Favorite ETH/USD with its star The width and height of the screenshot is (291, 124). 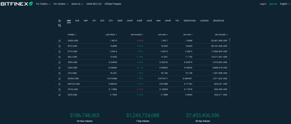59,52
